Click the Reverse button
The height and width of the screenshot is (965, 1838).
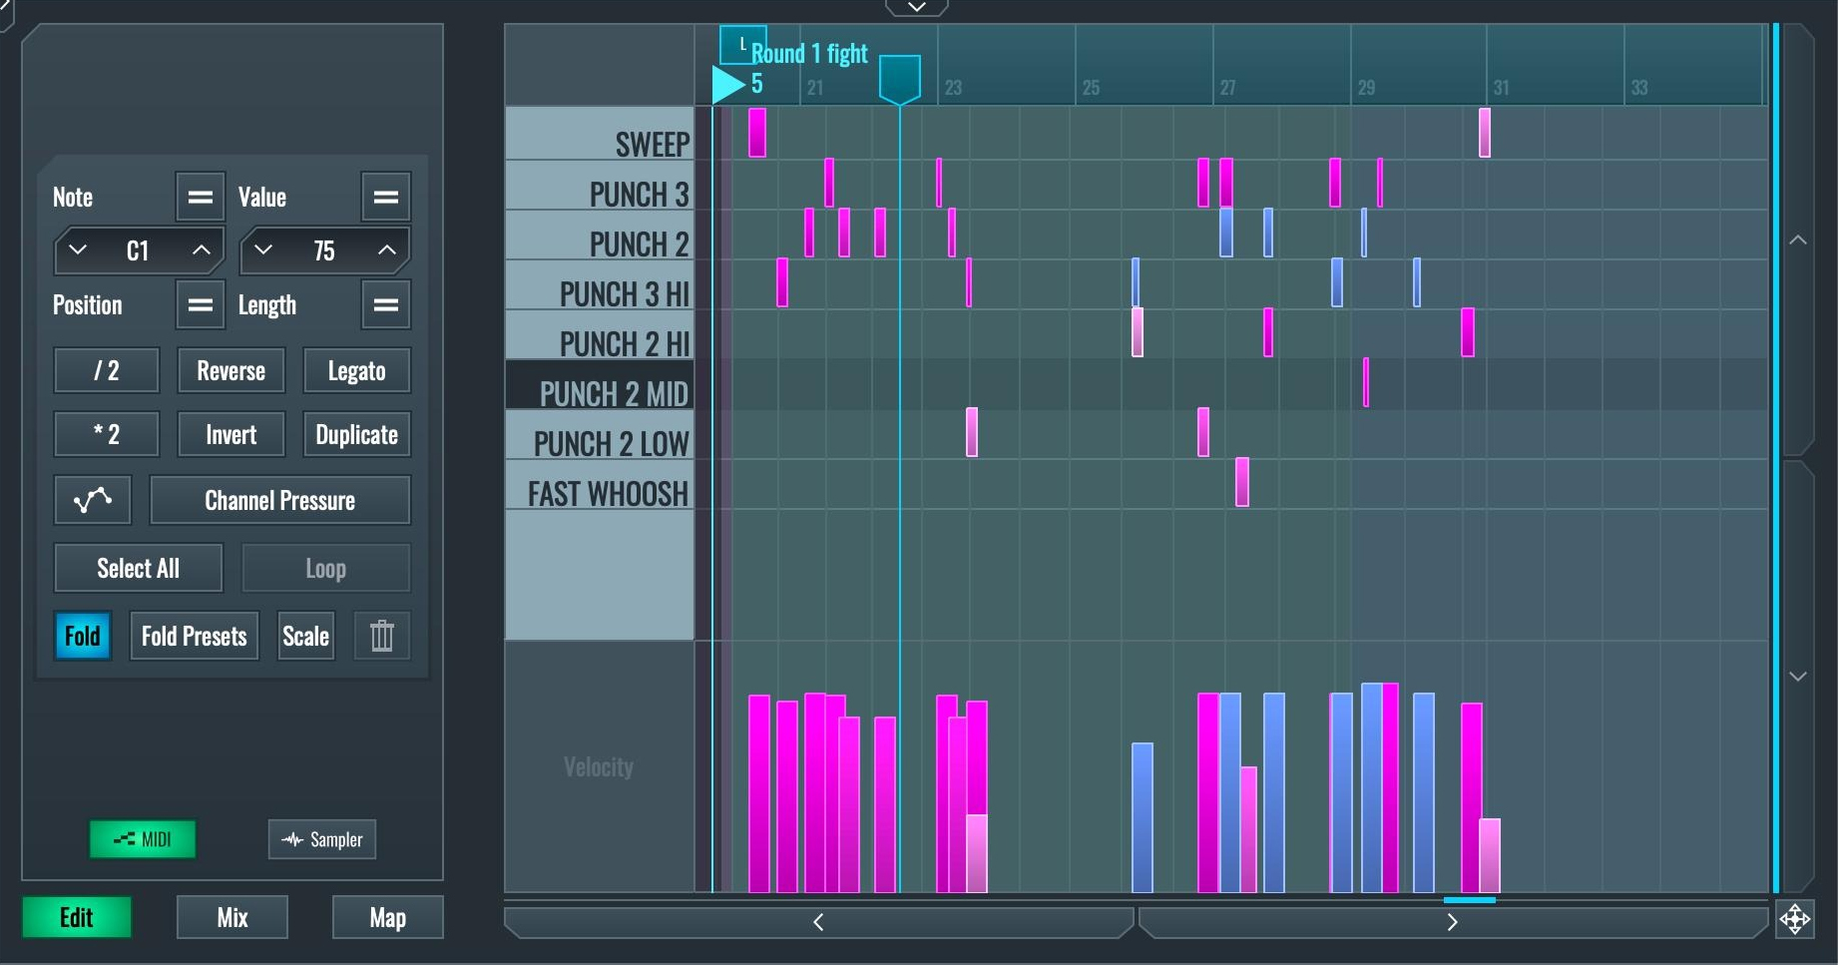(231, 370)
